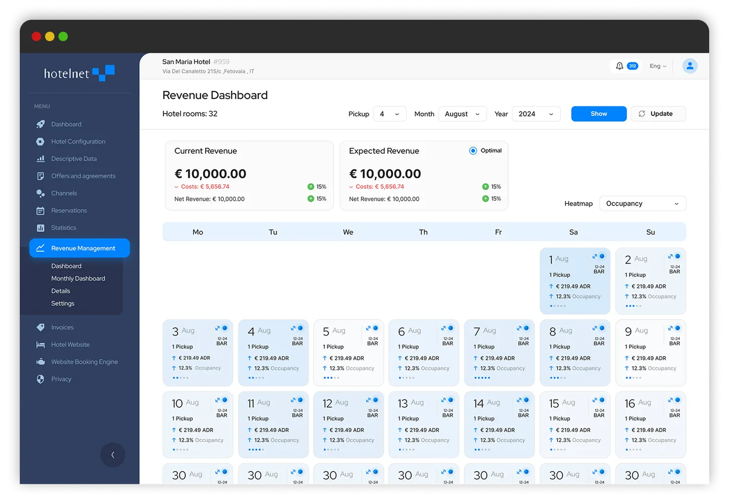Select the Optimal radio button
Viewport: 729px width, 496px height.
tap(473, 151)
